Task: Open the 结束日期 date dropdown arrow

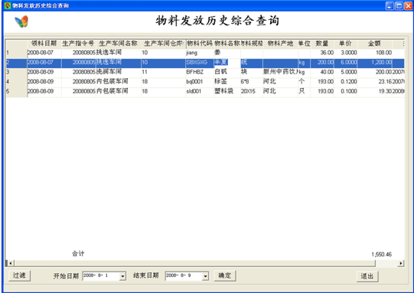Action: click(205, 276)
